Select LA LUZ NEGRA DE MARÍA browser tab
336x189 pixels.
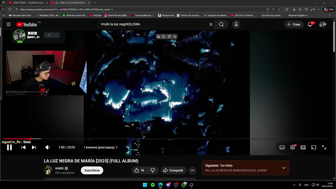point(71,3)
